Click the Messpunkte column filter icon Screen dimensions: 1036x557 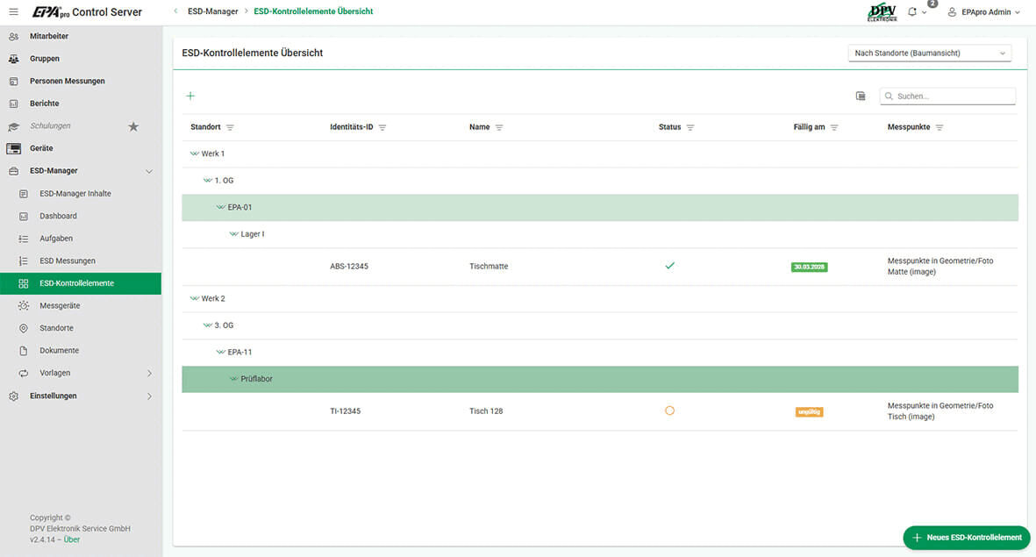[940, 128]
